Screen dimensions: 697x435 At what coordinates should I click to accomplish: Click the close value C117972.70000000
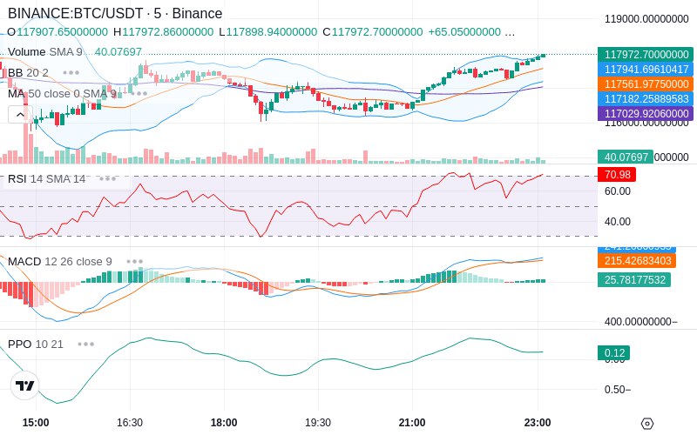[x=373, y=32]
